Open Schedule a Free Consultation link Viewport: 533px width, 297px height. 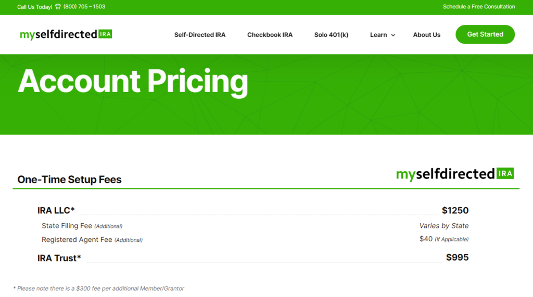tap(479, 6)
